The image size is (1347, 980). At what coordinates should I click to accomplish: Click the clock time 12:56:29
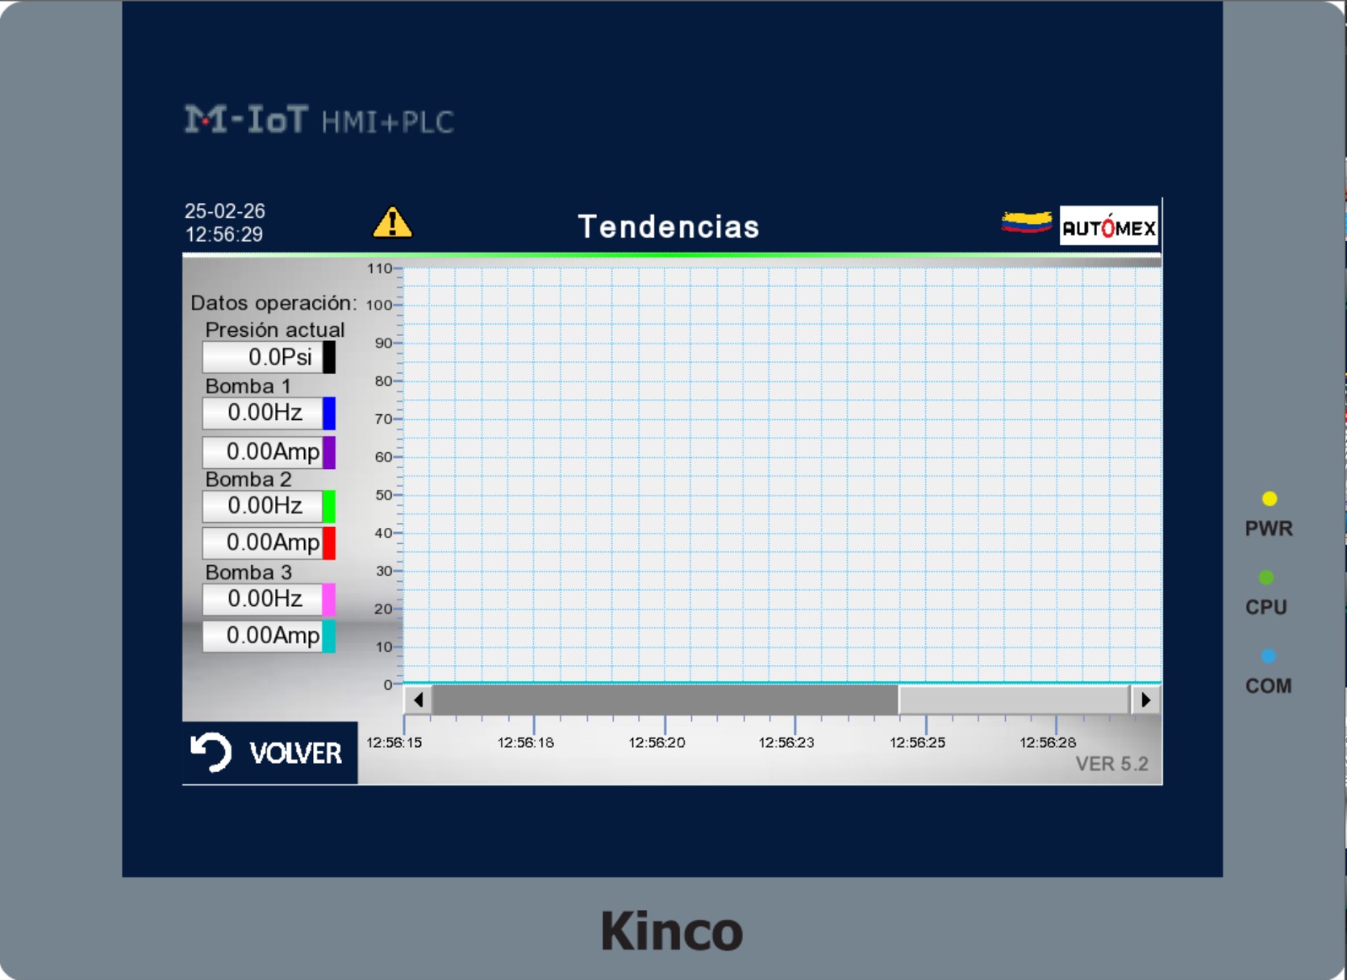click(224, 234)
